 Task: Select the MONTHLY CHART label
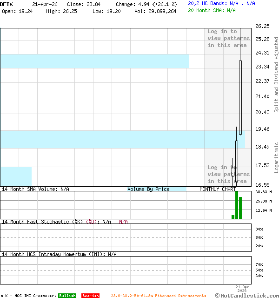coord(217,189)
